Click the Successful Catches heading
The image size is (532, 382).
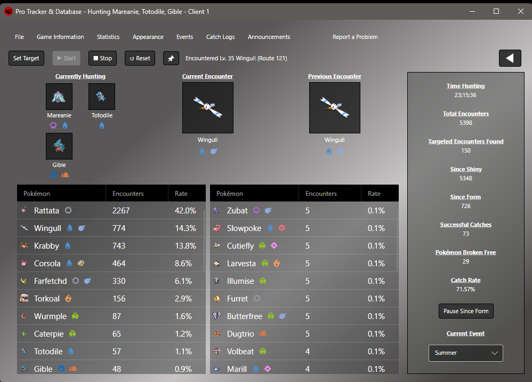465,225
